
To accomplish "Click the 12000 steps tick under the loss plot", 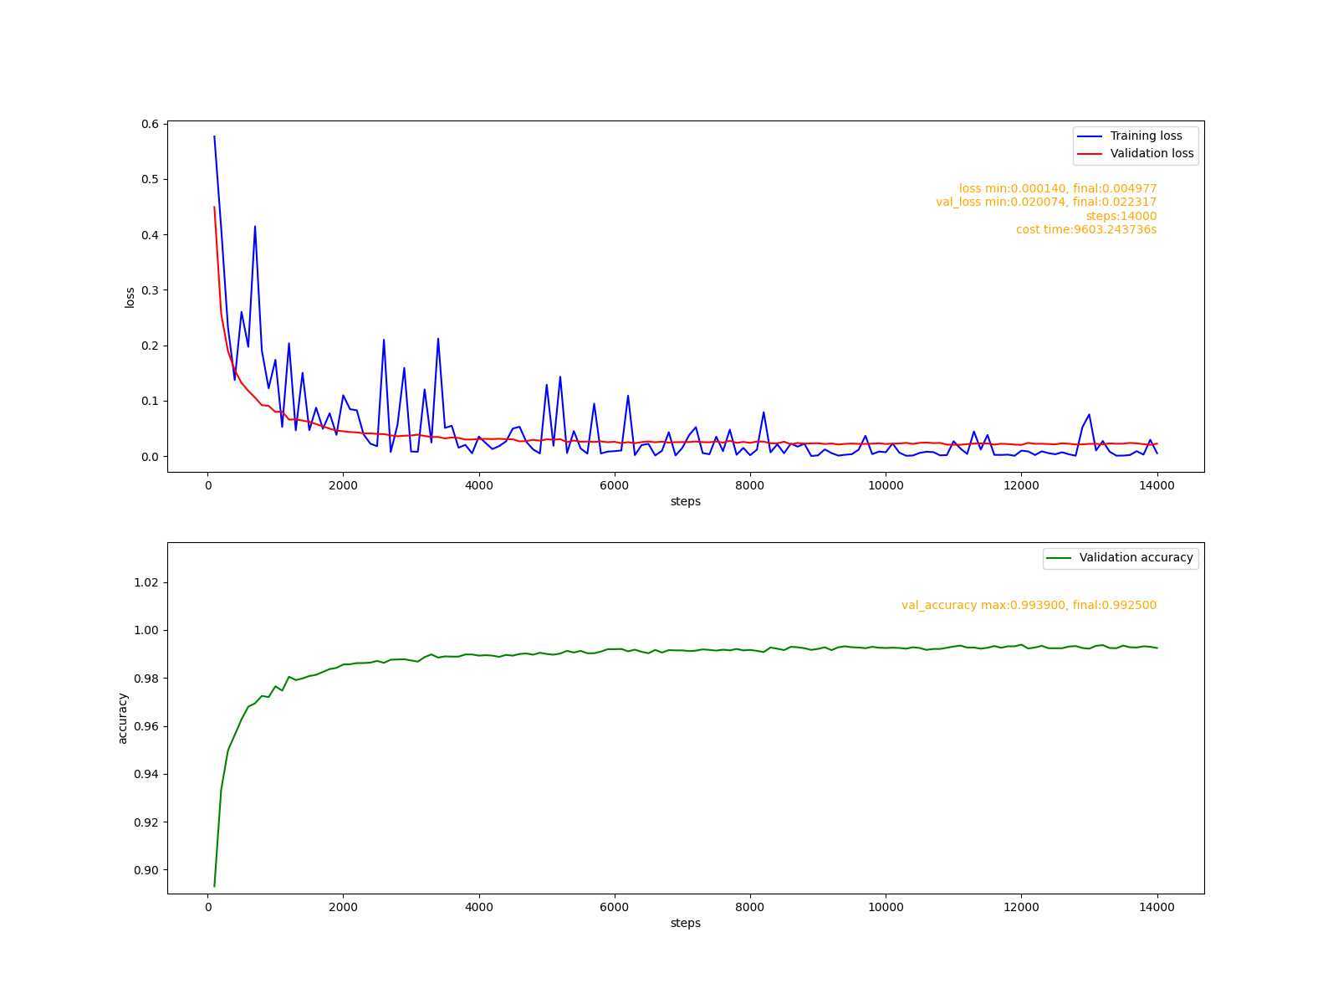I will 1020,485.
